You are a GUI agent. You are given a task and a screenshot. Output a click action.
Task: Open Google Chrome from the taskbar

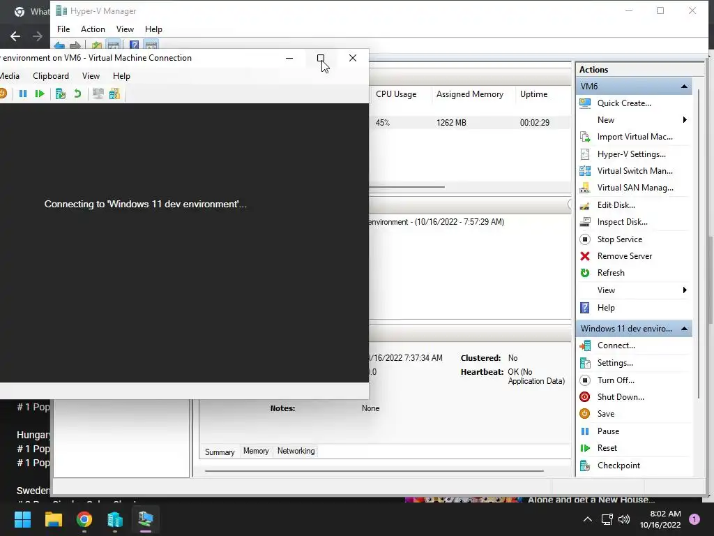point(84,519)
